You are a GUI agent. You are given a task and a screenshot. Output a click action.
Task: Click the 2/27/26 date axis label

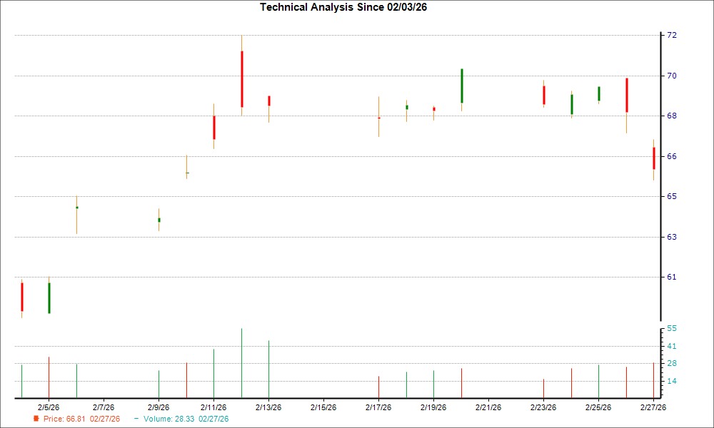(x=653, y=407)
